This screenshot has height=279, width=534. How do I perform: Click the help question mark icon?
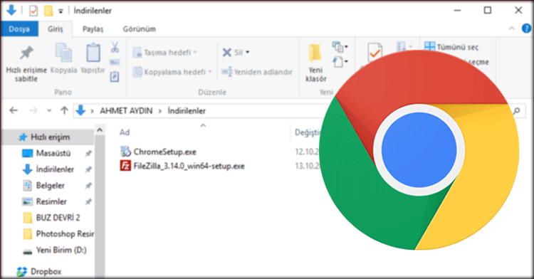526,28
